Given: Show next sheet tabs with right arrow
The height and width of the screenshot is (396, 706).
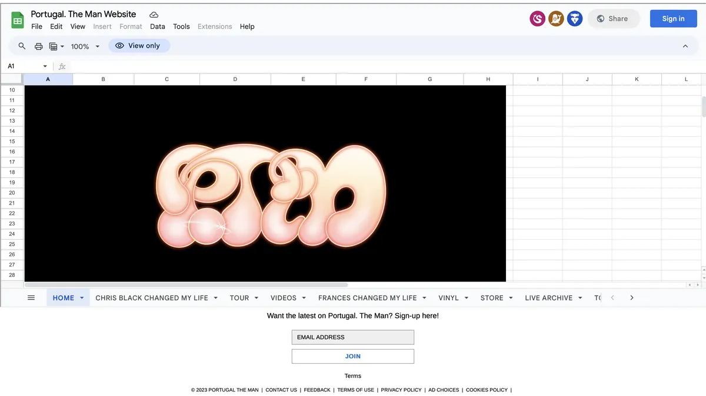Looking at the screenshot, I should pyautogui.click(x=632, y=298).
